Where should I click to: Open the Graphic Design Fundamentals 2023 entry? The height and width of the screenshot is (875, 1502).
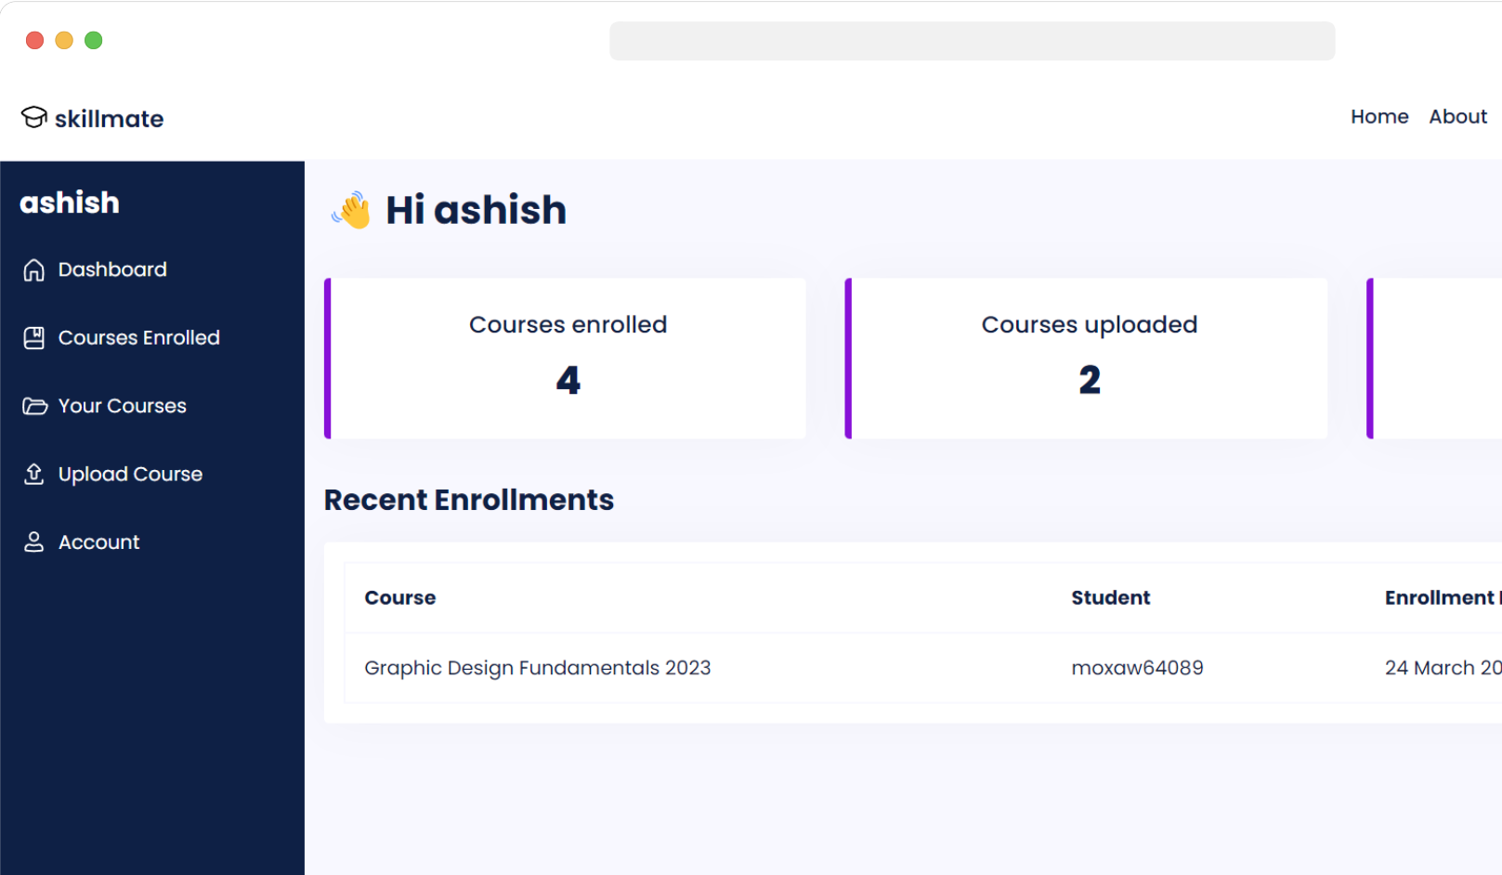(x=537, y=668)
